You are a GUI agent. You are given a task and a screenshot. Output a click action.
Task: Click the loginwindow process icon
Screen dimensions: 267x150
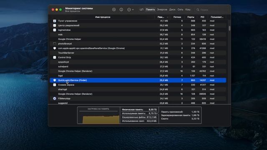(55, 30)
